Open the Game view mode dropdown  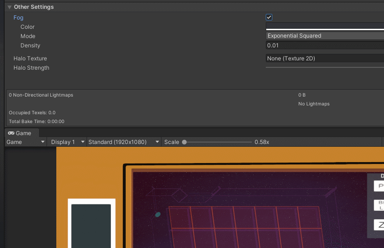pyautogui.click(x=26, y=142)
